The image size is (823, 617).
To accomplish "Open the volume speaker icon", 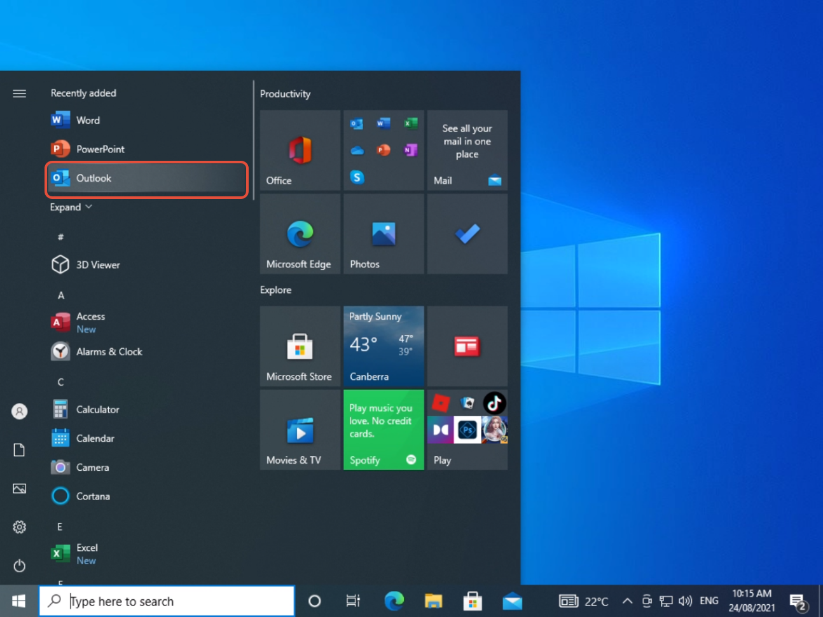I will coord(685,601).
